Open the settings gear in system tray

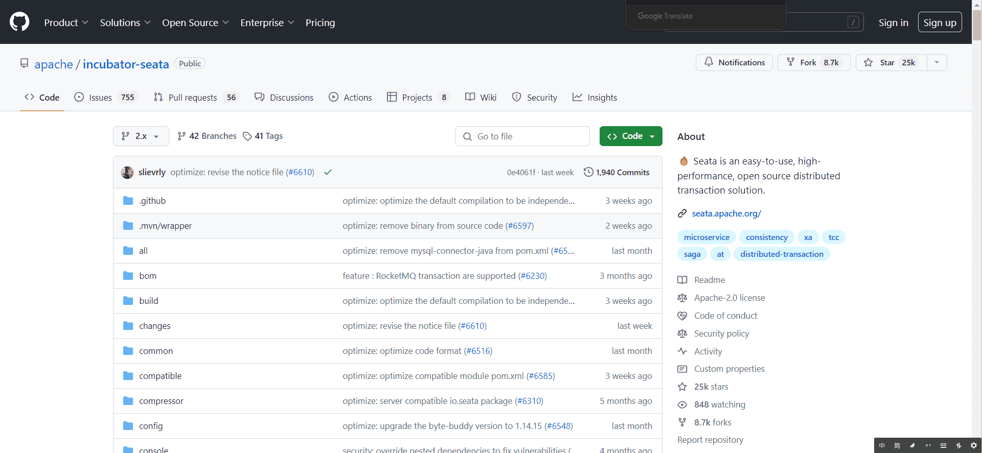(x=974, y=445)
